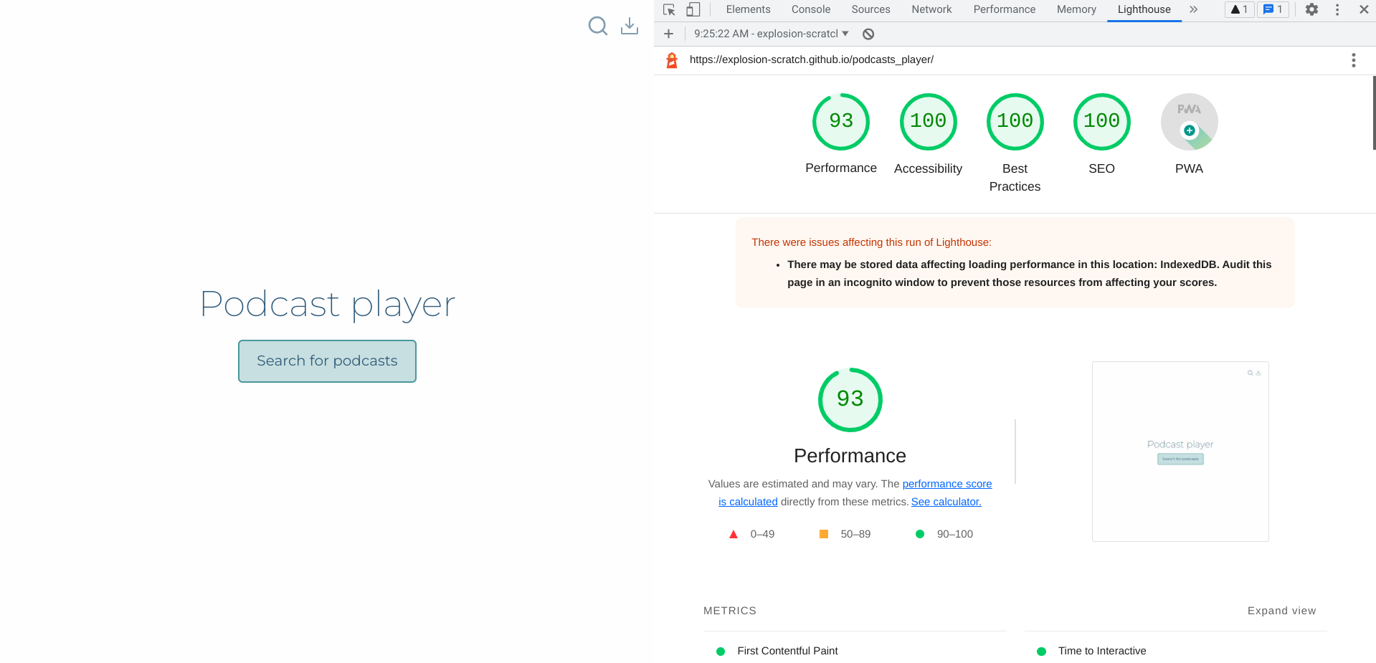Activate the inspect element picker icon
The height and width of the screenshot is (663, 1376).
click(669, 9)
